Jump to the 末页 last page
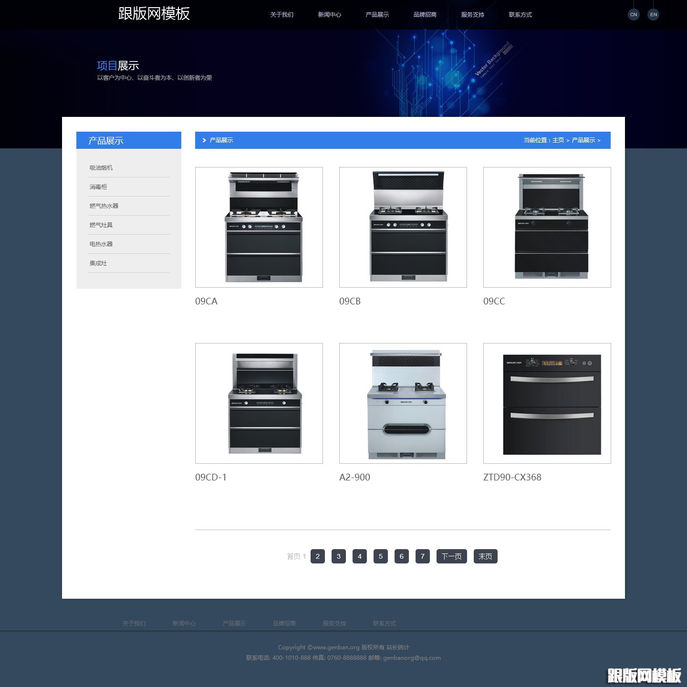687x687 pixels. (485, 556)
